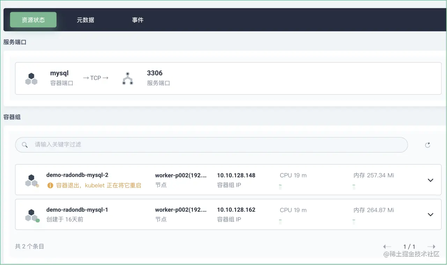Click the pod icon of demo-radondb-mysql-2
Screen dimensions: 447x265
(x=32, y=180)
